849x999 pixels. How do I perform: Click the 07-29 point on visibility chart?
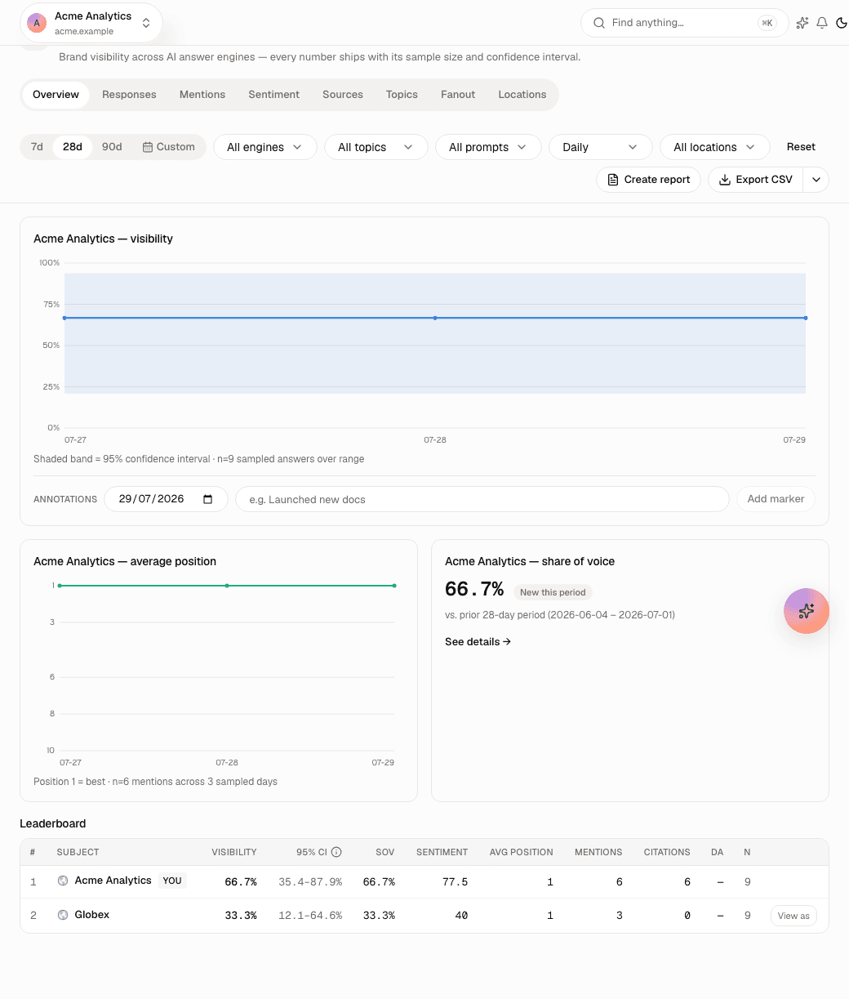click(x=806, y=318)
